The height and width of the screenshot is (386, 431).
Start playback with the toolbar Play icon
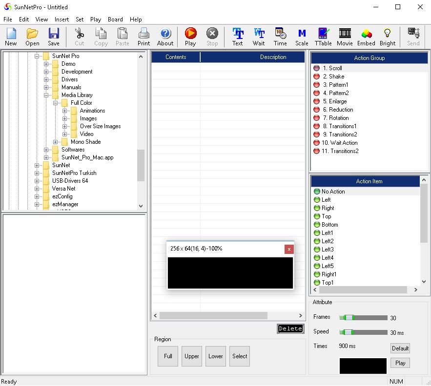[190, 37]
